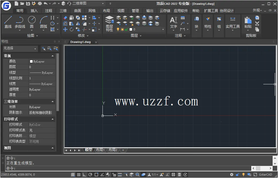
Task: Switch to the 插入 ribbon tab
Action: [x=34, y=11]
